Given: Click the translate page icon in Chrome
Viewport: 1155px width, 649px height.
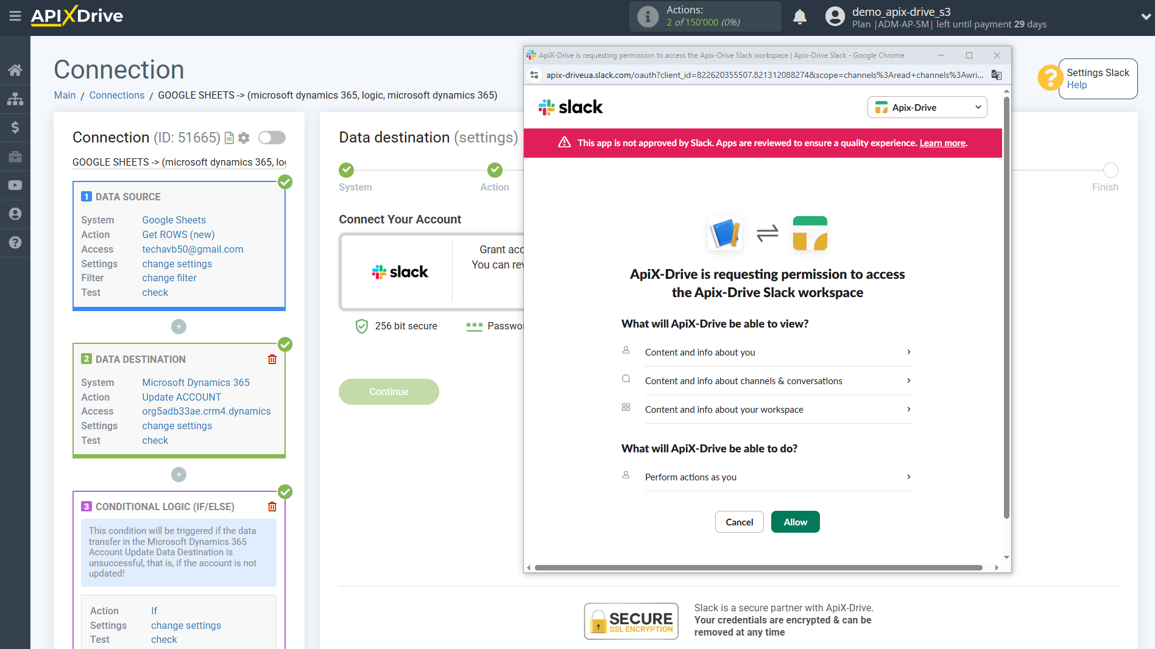Looking at the screenshot, I should coord(997,75).
